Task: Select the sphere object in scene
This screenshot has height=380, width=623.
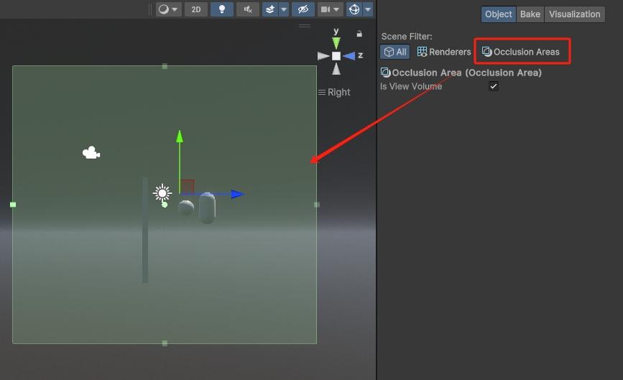Action: (x=186, y=208)
